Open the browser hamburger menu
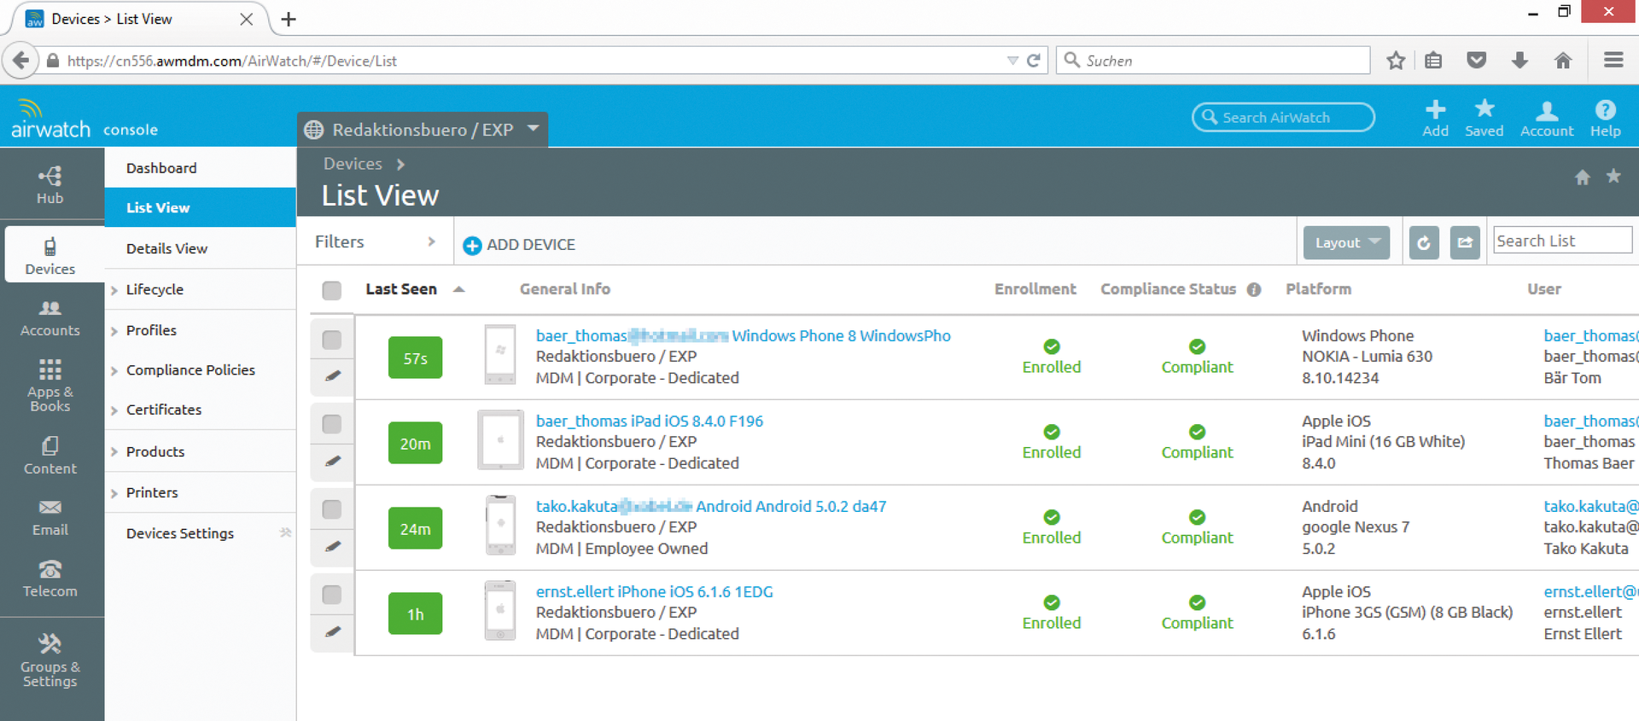Screen dimensions: 1639x721 (1613, 60)
